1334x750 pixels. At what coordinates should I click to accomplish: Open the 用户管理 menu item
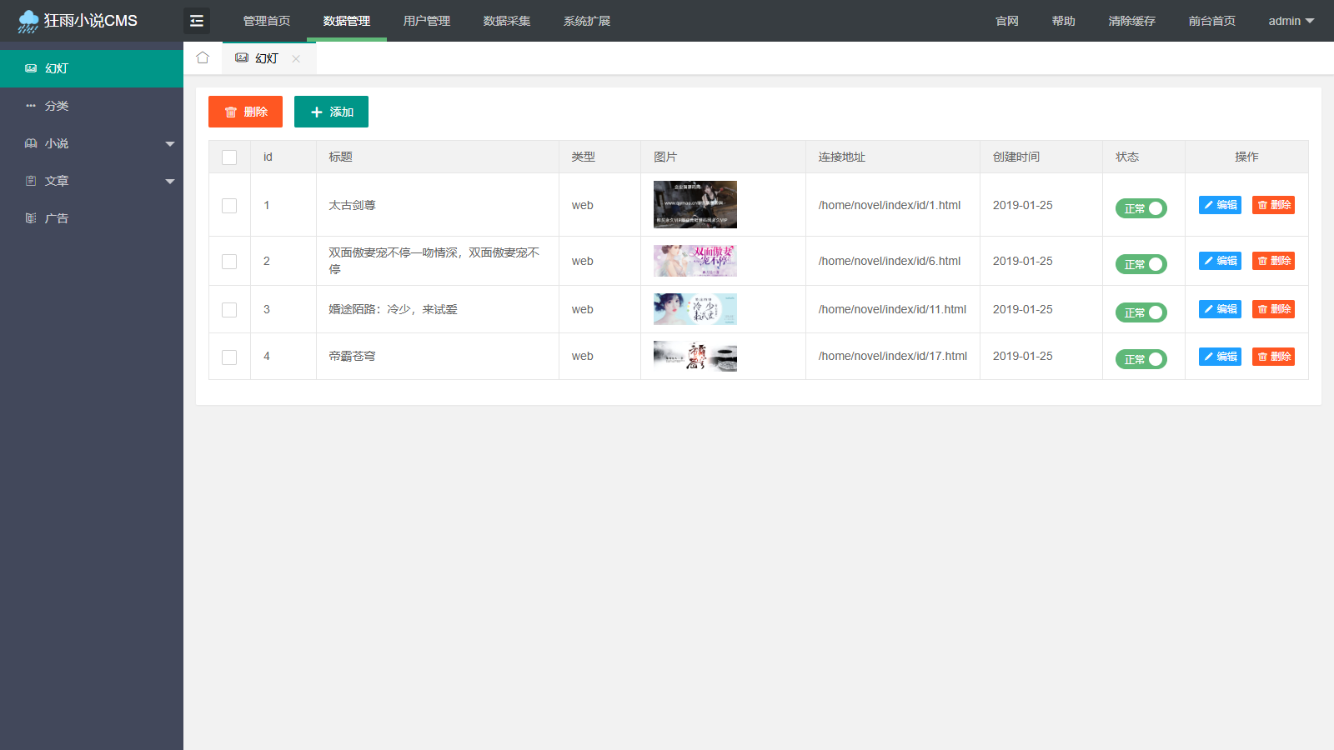[x=426, y=21]
